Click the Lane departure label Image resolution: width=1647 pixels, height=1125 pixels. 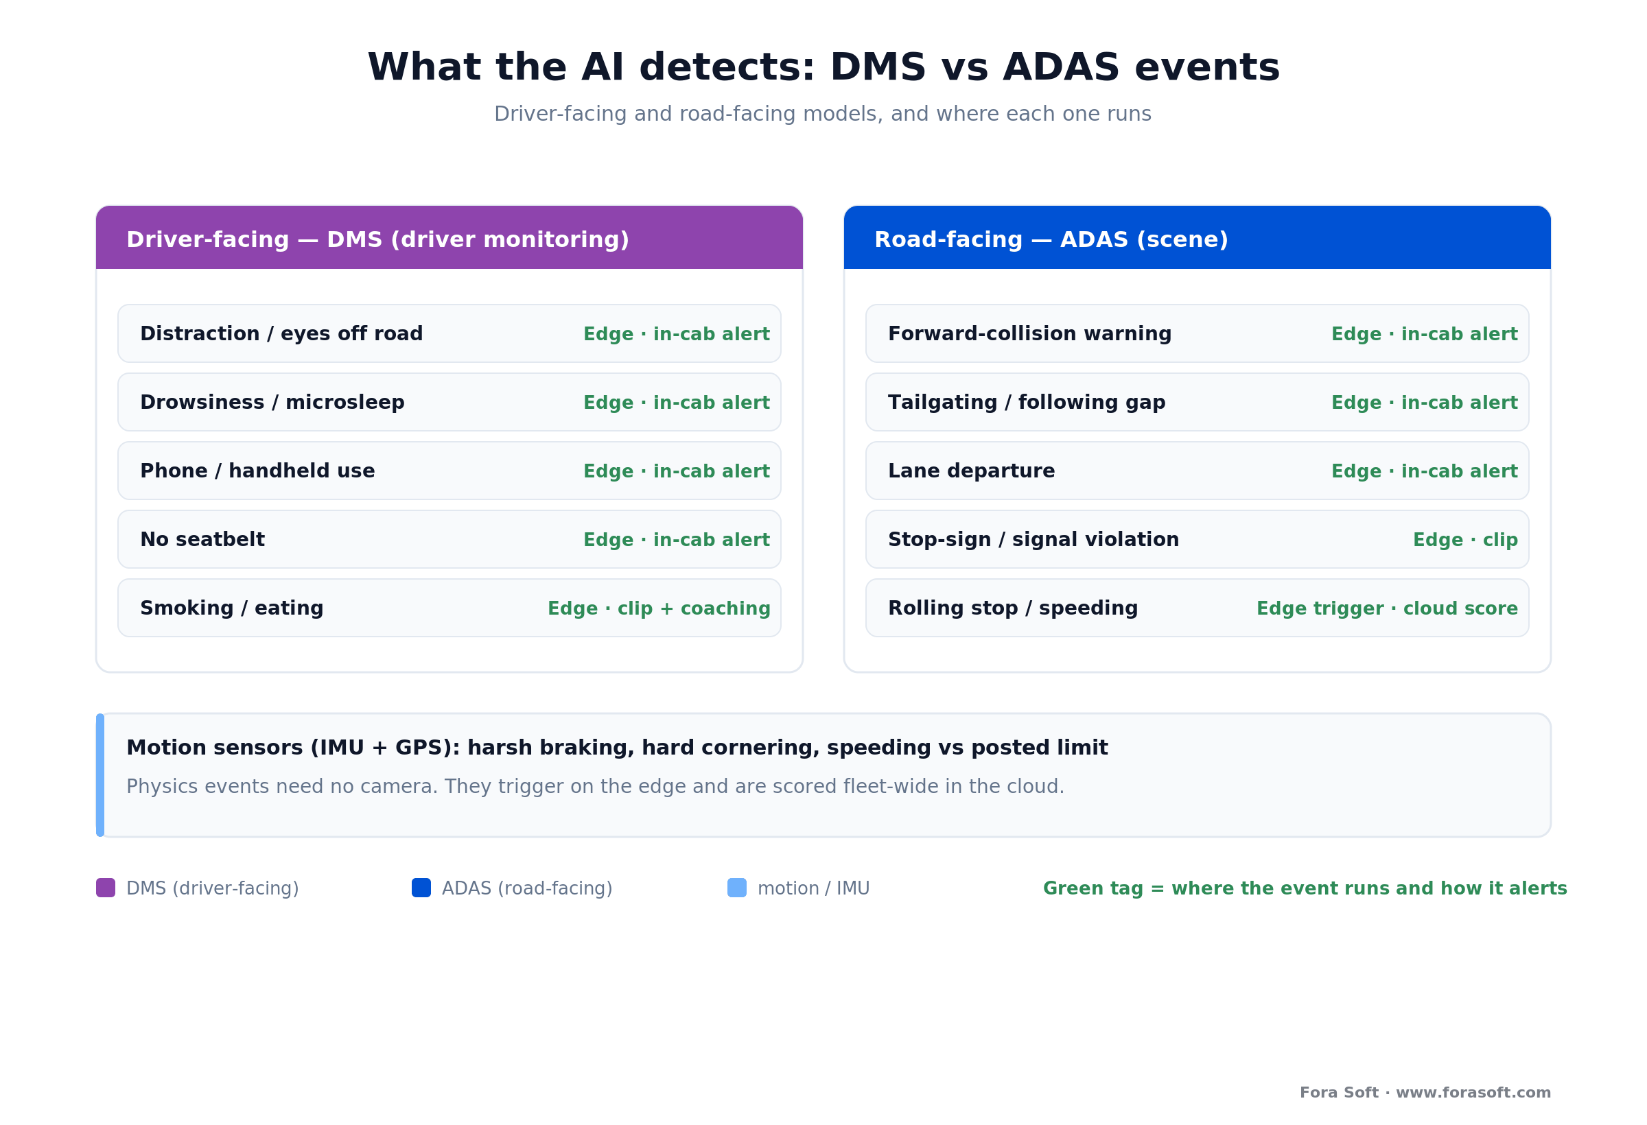(972, 471)
